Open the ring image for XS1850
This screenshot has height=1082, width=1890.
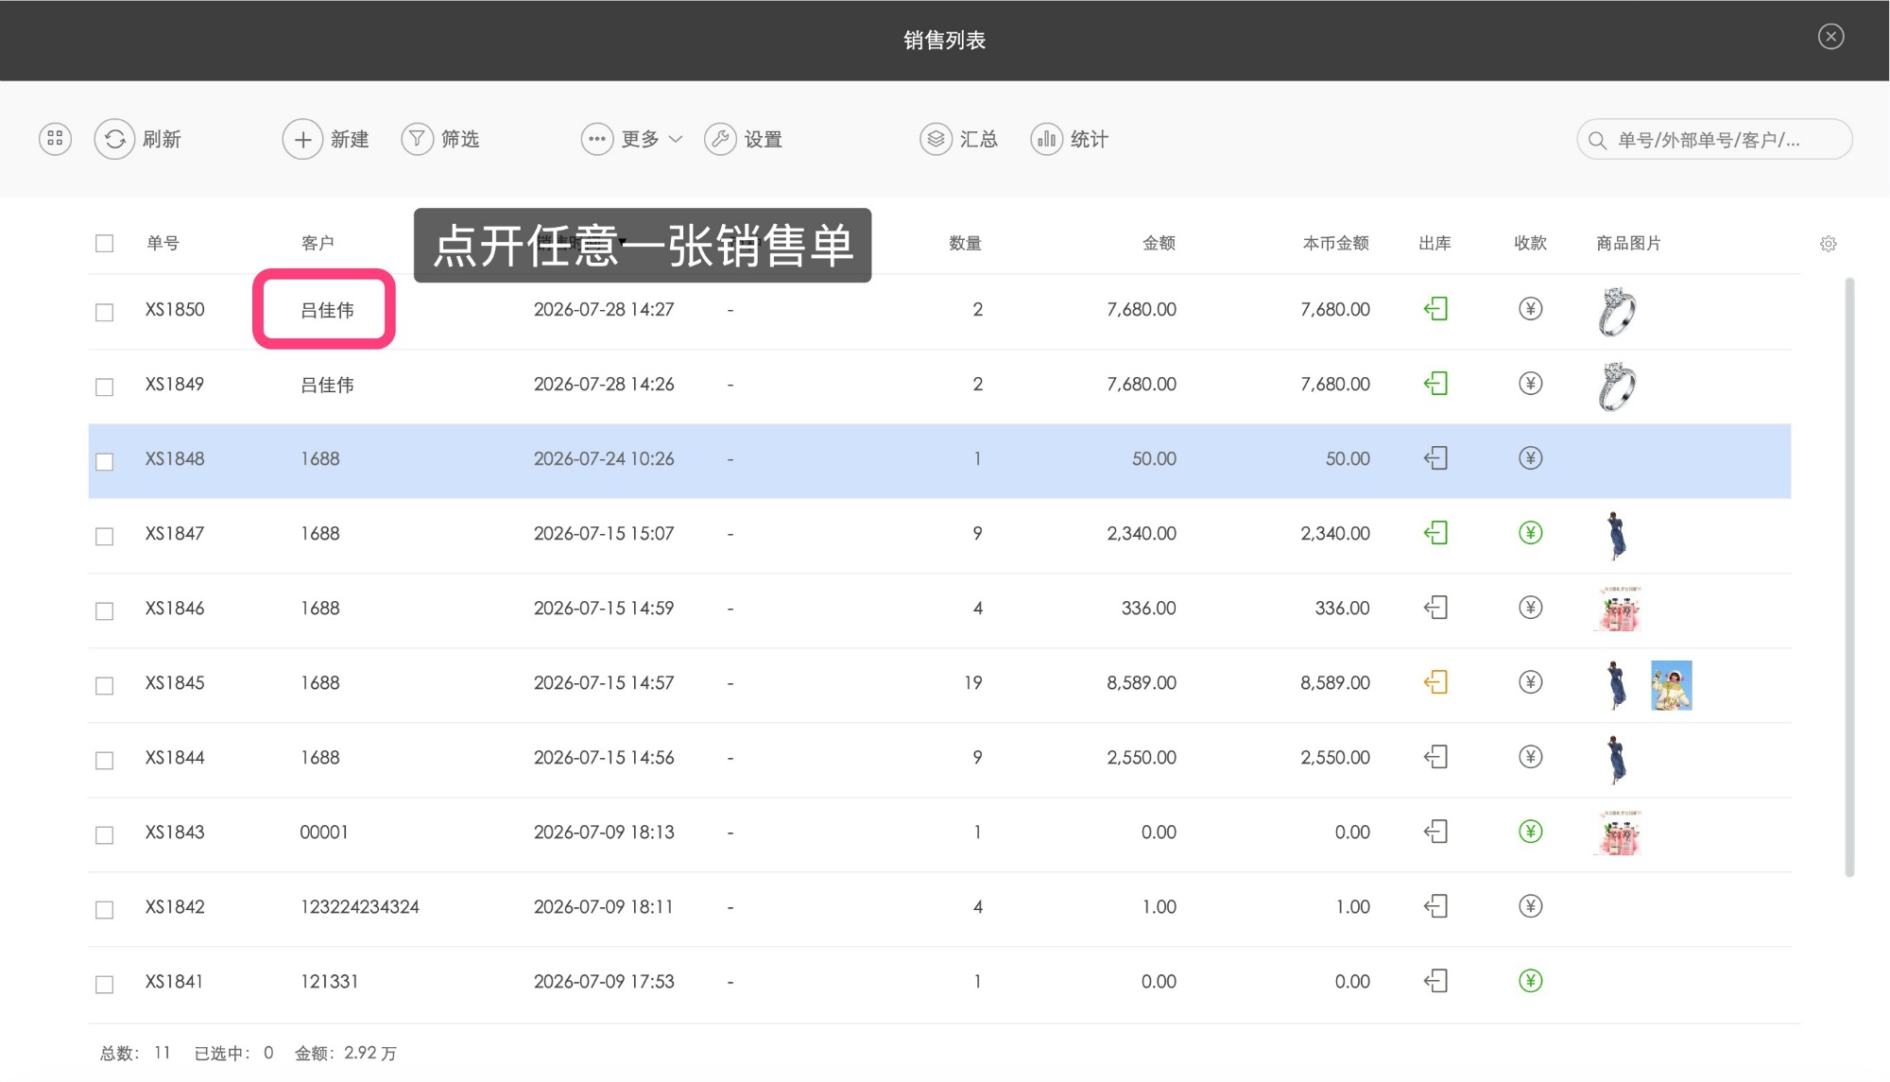[1617, 312]
